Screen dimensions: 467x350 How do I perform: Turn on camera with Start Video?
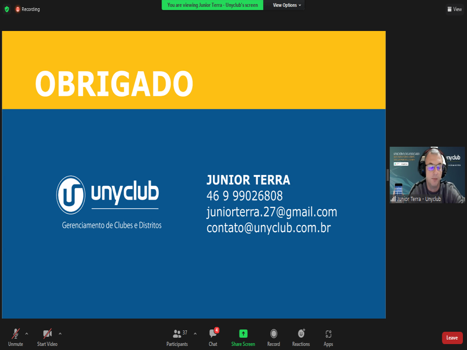pyautogui.click(x=47, y=336)
